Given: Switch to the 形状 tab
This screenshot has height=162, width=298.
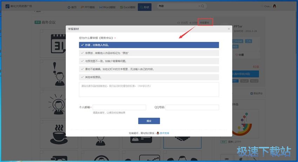Looking at the screenshot, I should coord(145,7).
